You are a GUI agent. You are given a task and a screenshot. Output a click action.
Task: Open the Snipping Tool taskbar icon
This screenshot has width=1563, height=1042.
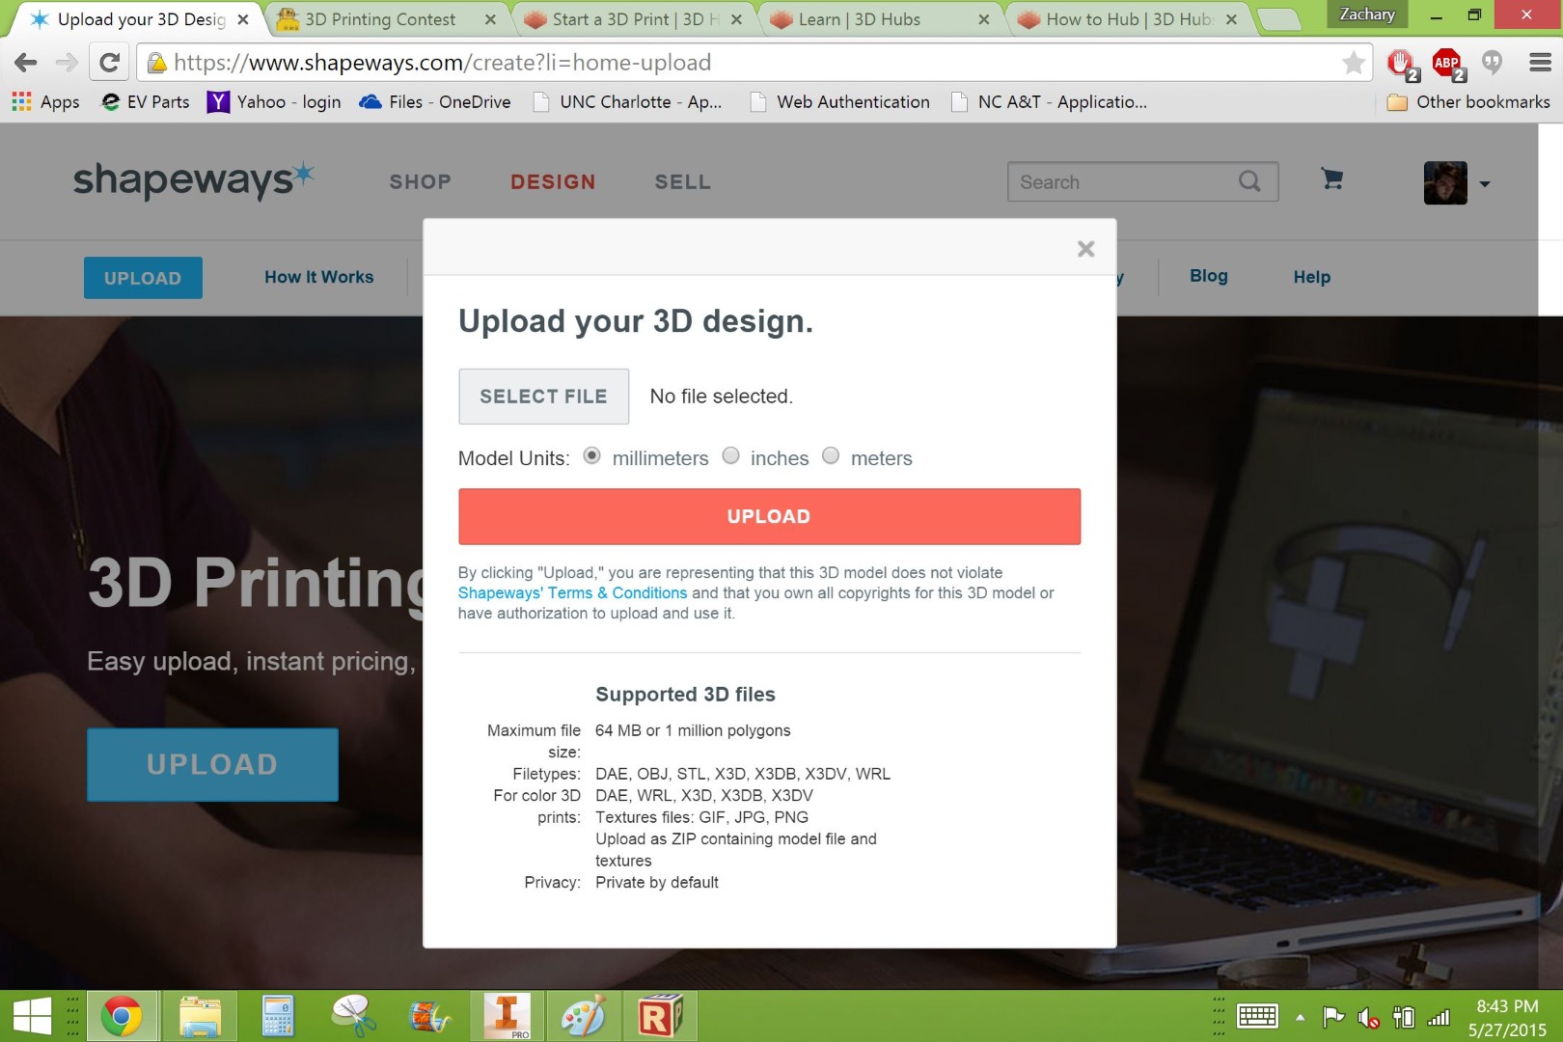click(x=354, y=1017)
